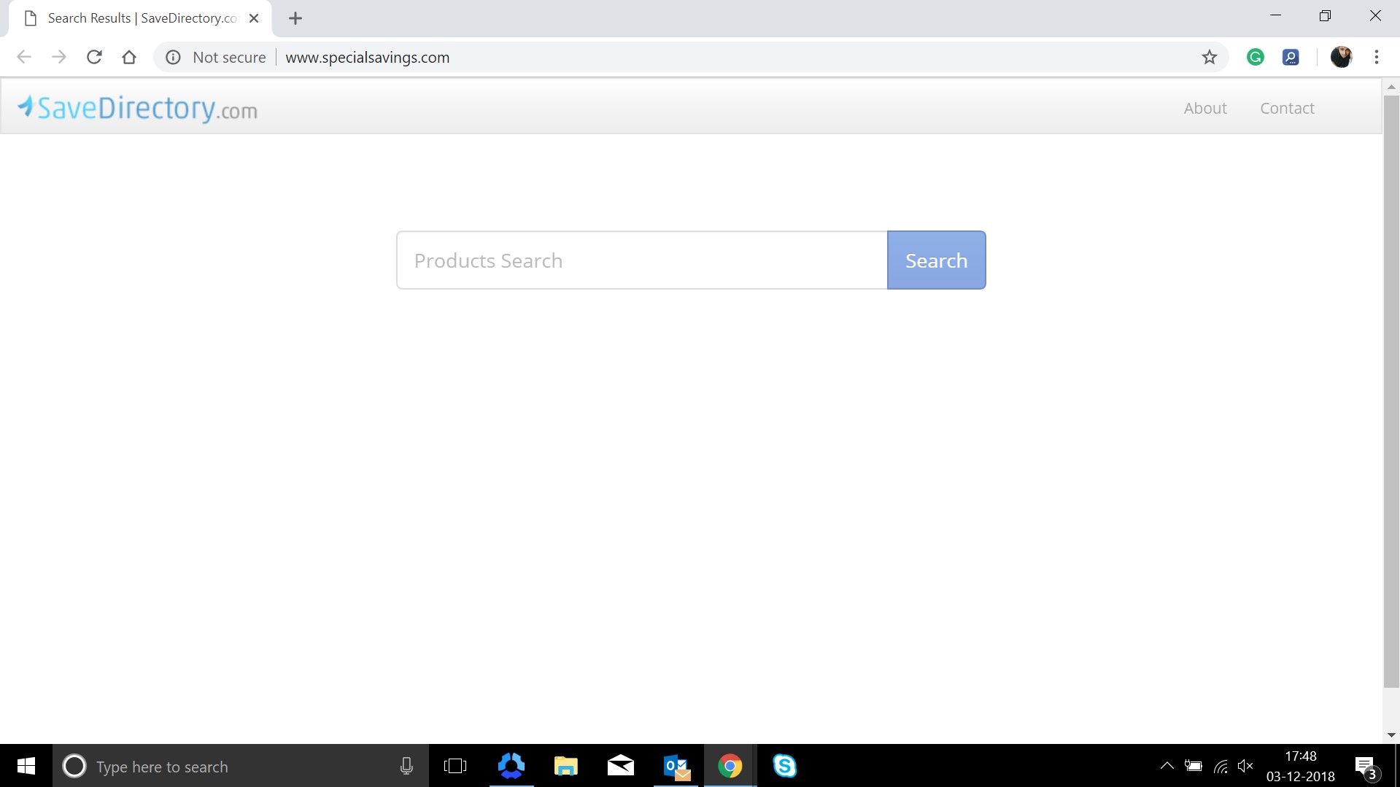Screen dimensions: 1400x787
Task: Mute the system volume in the tray
Action: click(1245, 766)
